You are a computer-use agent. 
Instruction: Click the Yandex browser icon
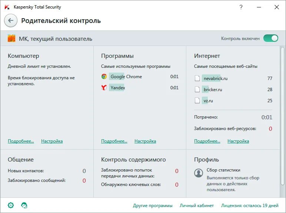click(104, 88)
